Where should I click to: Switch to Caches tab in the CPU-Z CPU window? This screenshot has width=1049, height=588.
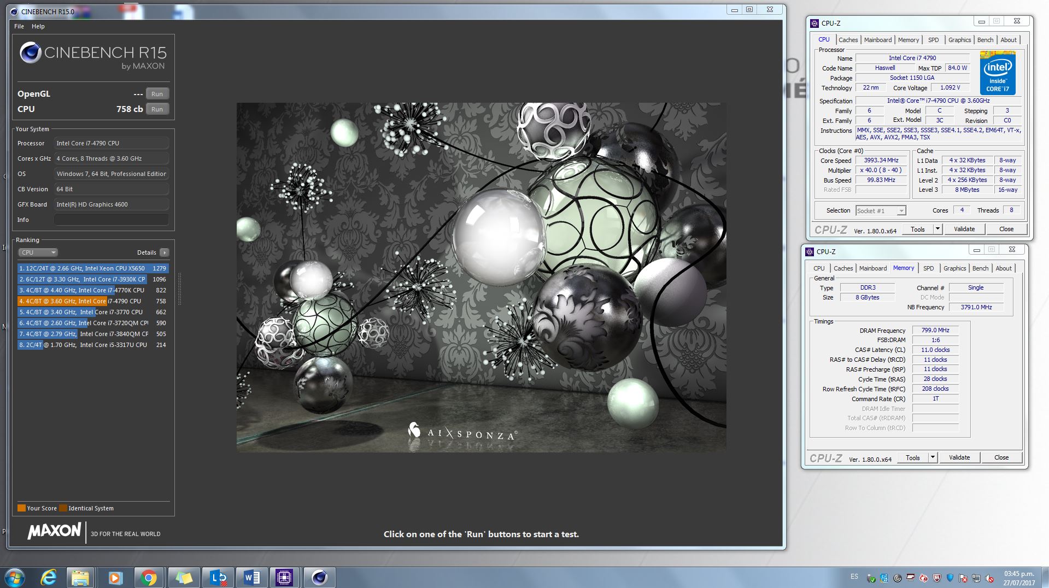coord(848,40)
